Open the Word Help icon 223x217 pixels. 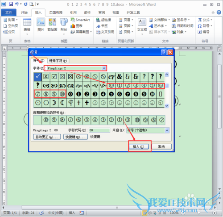tap(219, 13)
